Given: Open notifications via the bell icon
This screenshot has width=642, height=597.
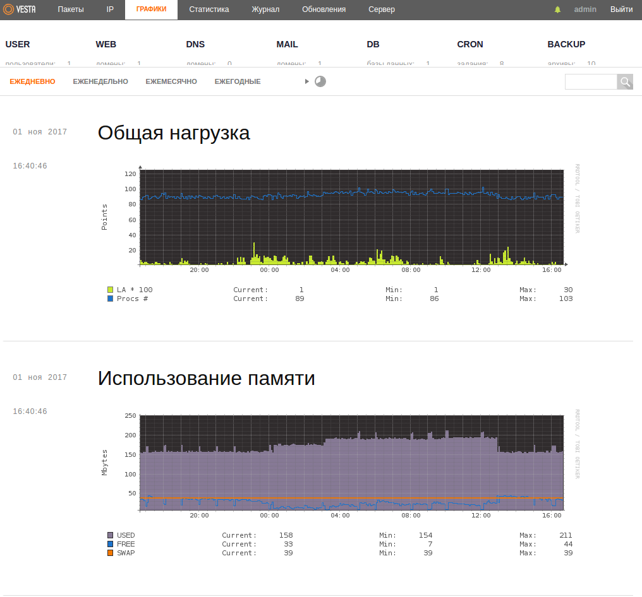Looking at the screenshot, I should pos(558,9).
